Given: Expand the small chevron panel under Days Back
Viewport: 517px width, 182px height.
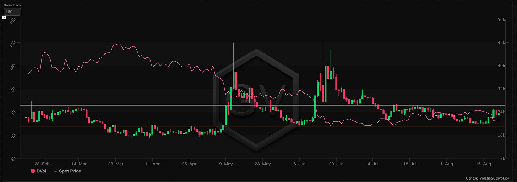Looking at the screenshot, I should (x=4, y=17).
